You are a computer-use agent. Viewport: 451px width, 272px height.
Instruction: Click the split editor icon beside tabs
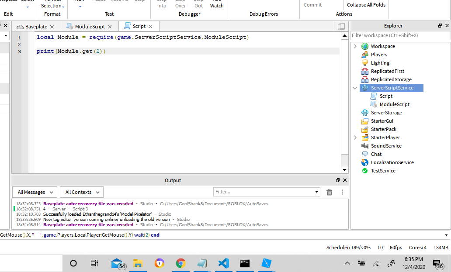tap(341, 27)
